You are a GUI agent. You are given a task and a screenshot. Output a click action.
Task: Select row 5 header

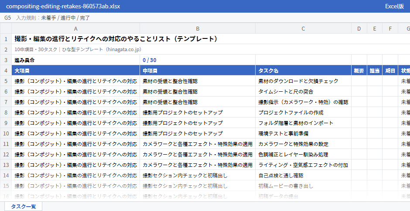click(x=6, y=81)
